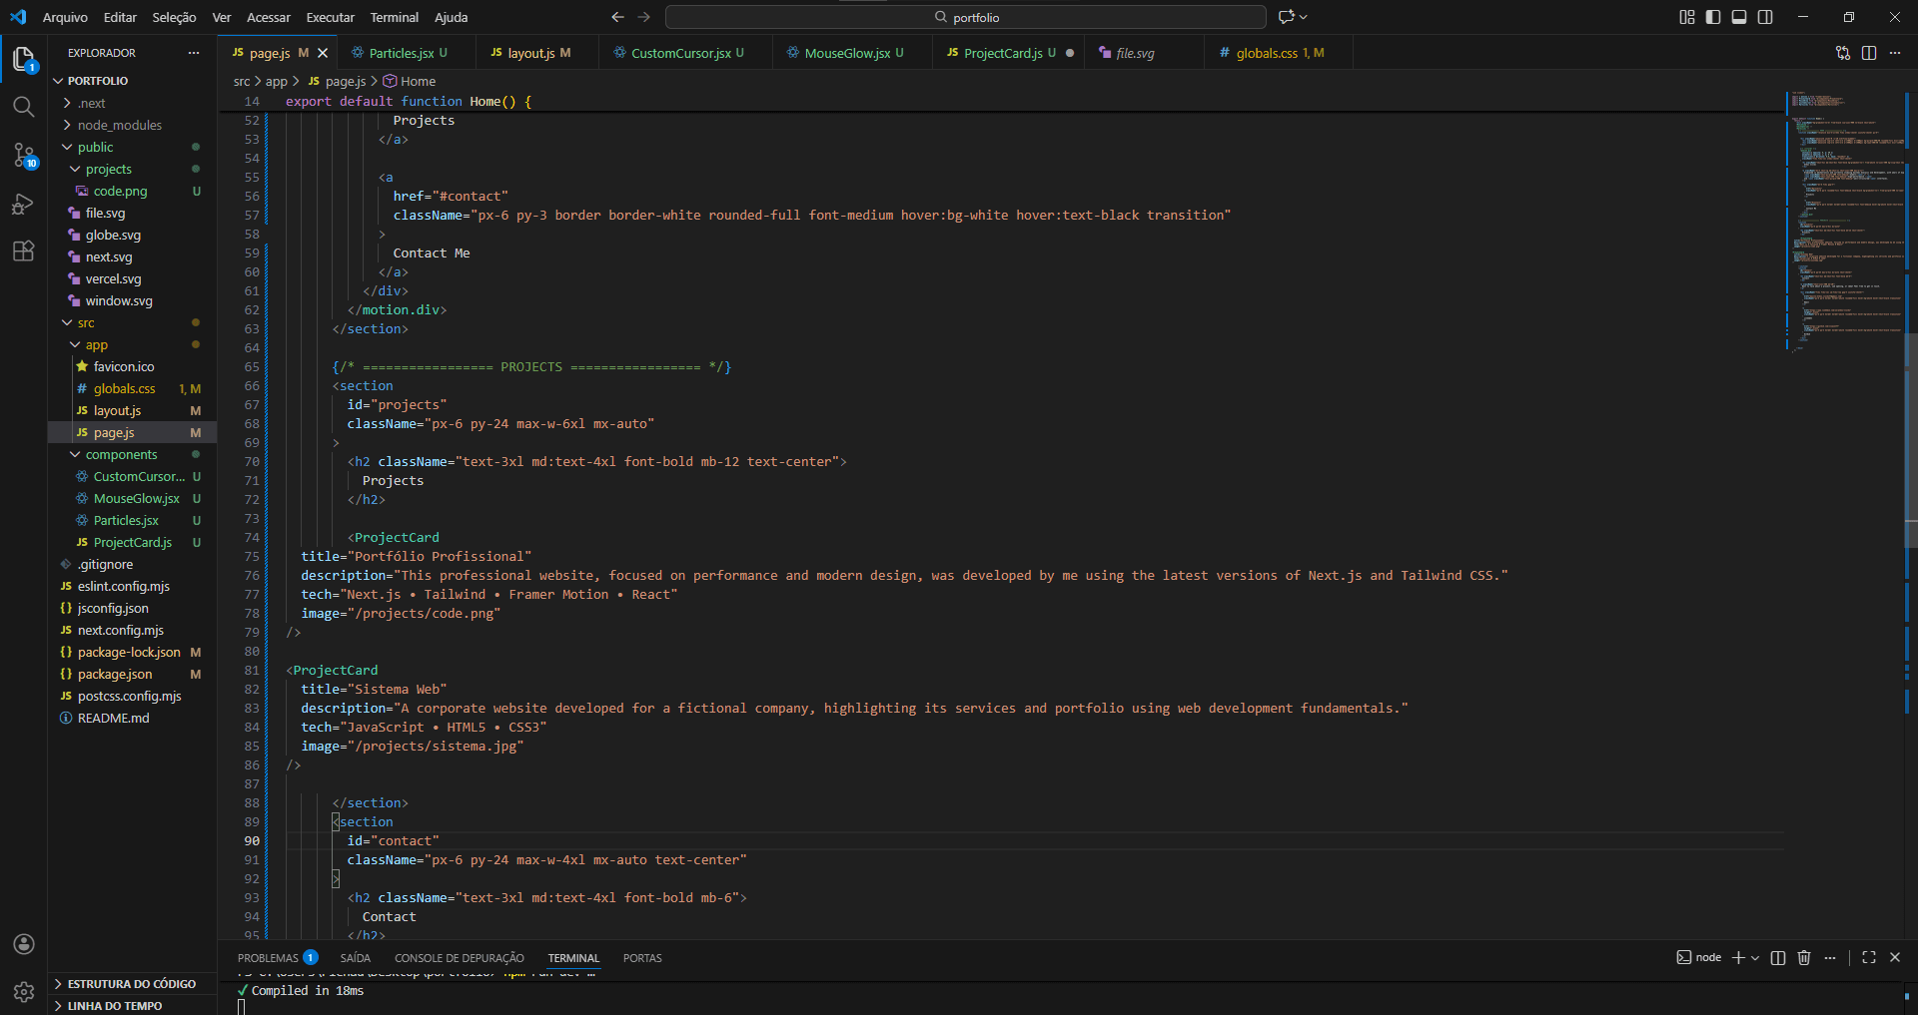The image size is (1918, 1015).
Task: Open the Terminal menu
Action: (x=394, y=17)
